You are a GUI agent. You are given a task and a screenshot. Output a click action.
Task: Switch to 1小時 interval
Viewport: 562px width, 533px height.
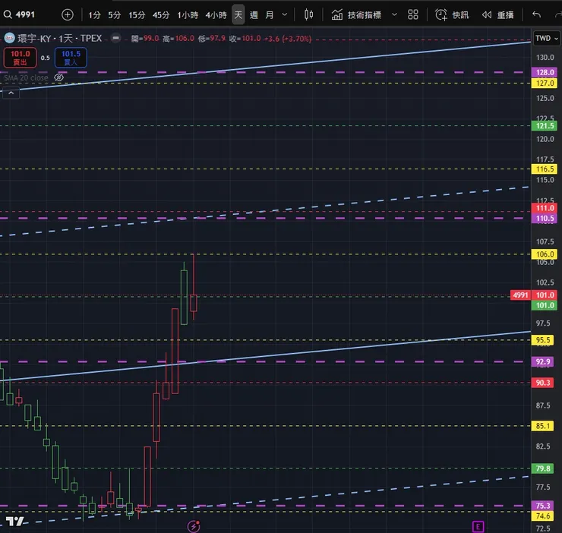click(188, 15)
